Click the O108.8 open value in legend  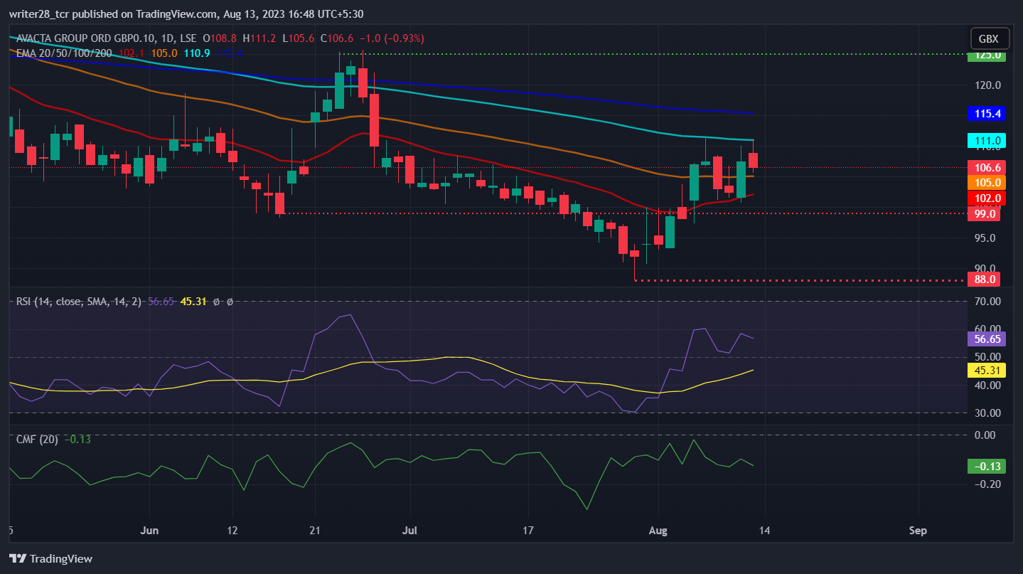pos(220,38)
